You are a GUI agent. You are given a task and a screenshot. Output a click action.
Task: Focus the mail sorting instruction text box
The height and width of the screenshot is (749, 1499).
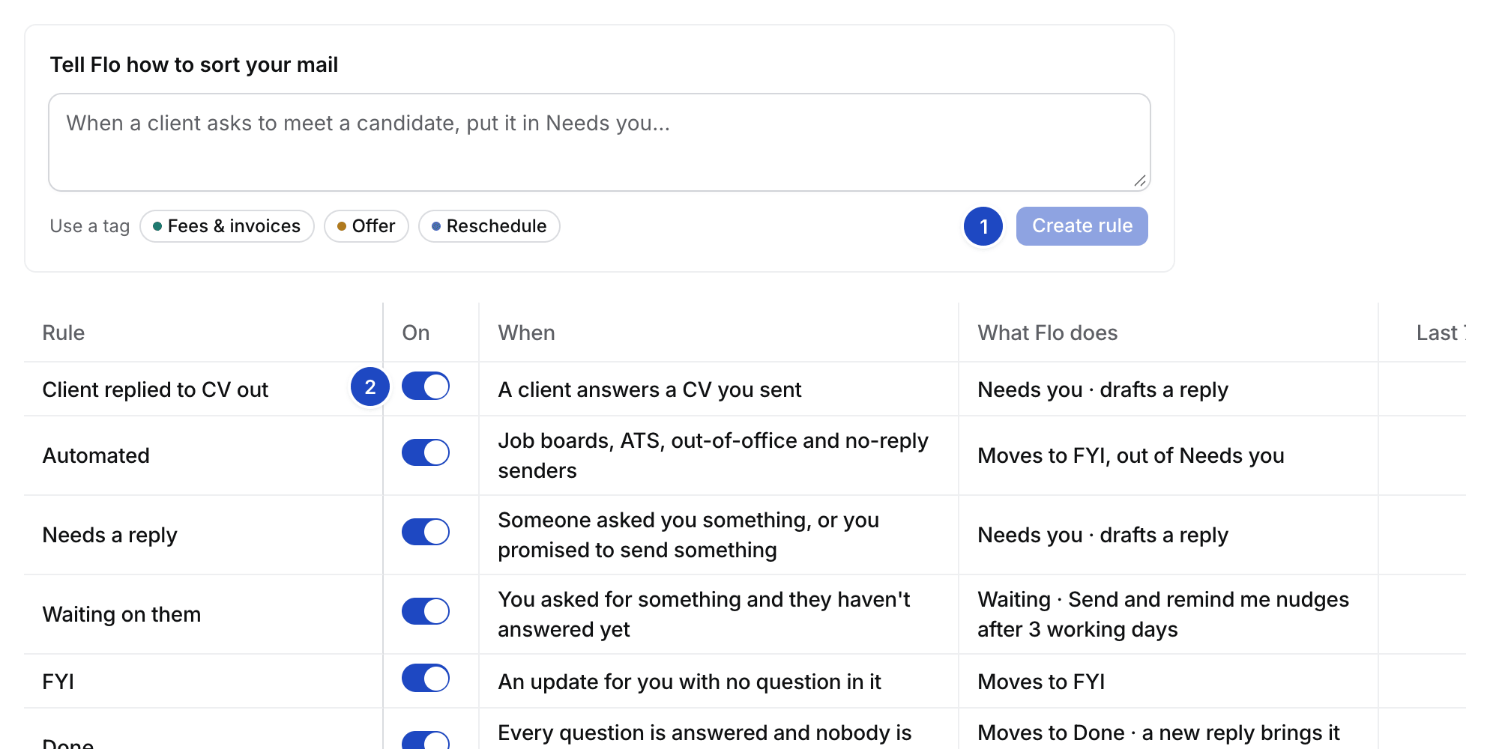click(x=600, y=142)
